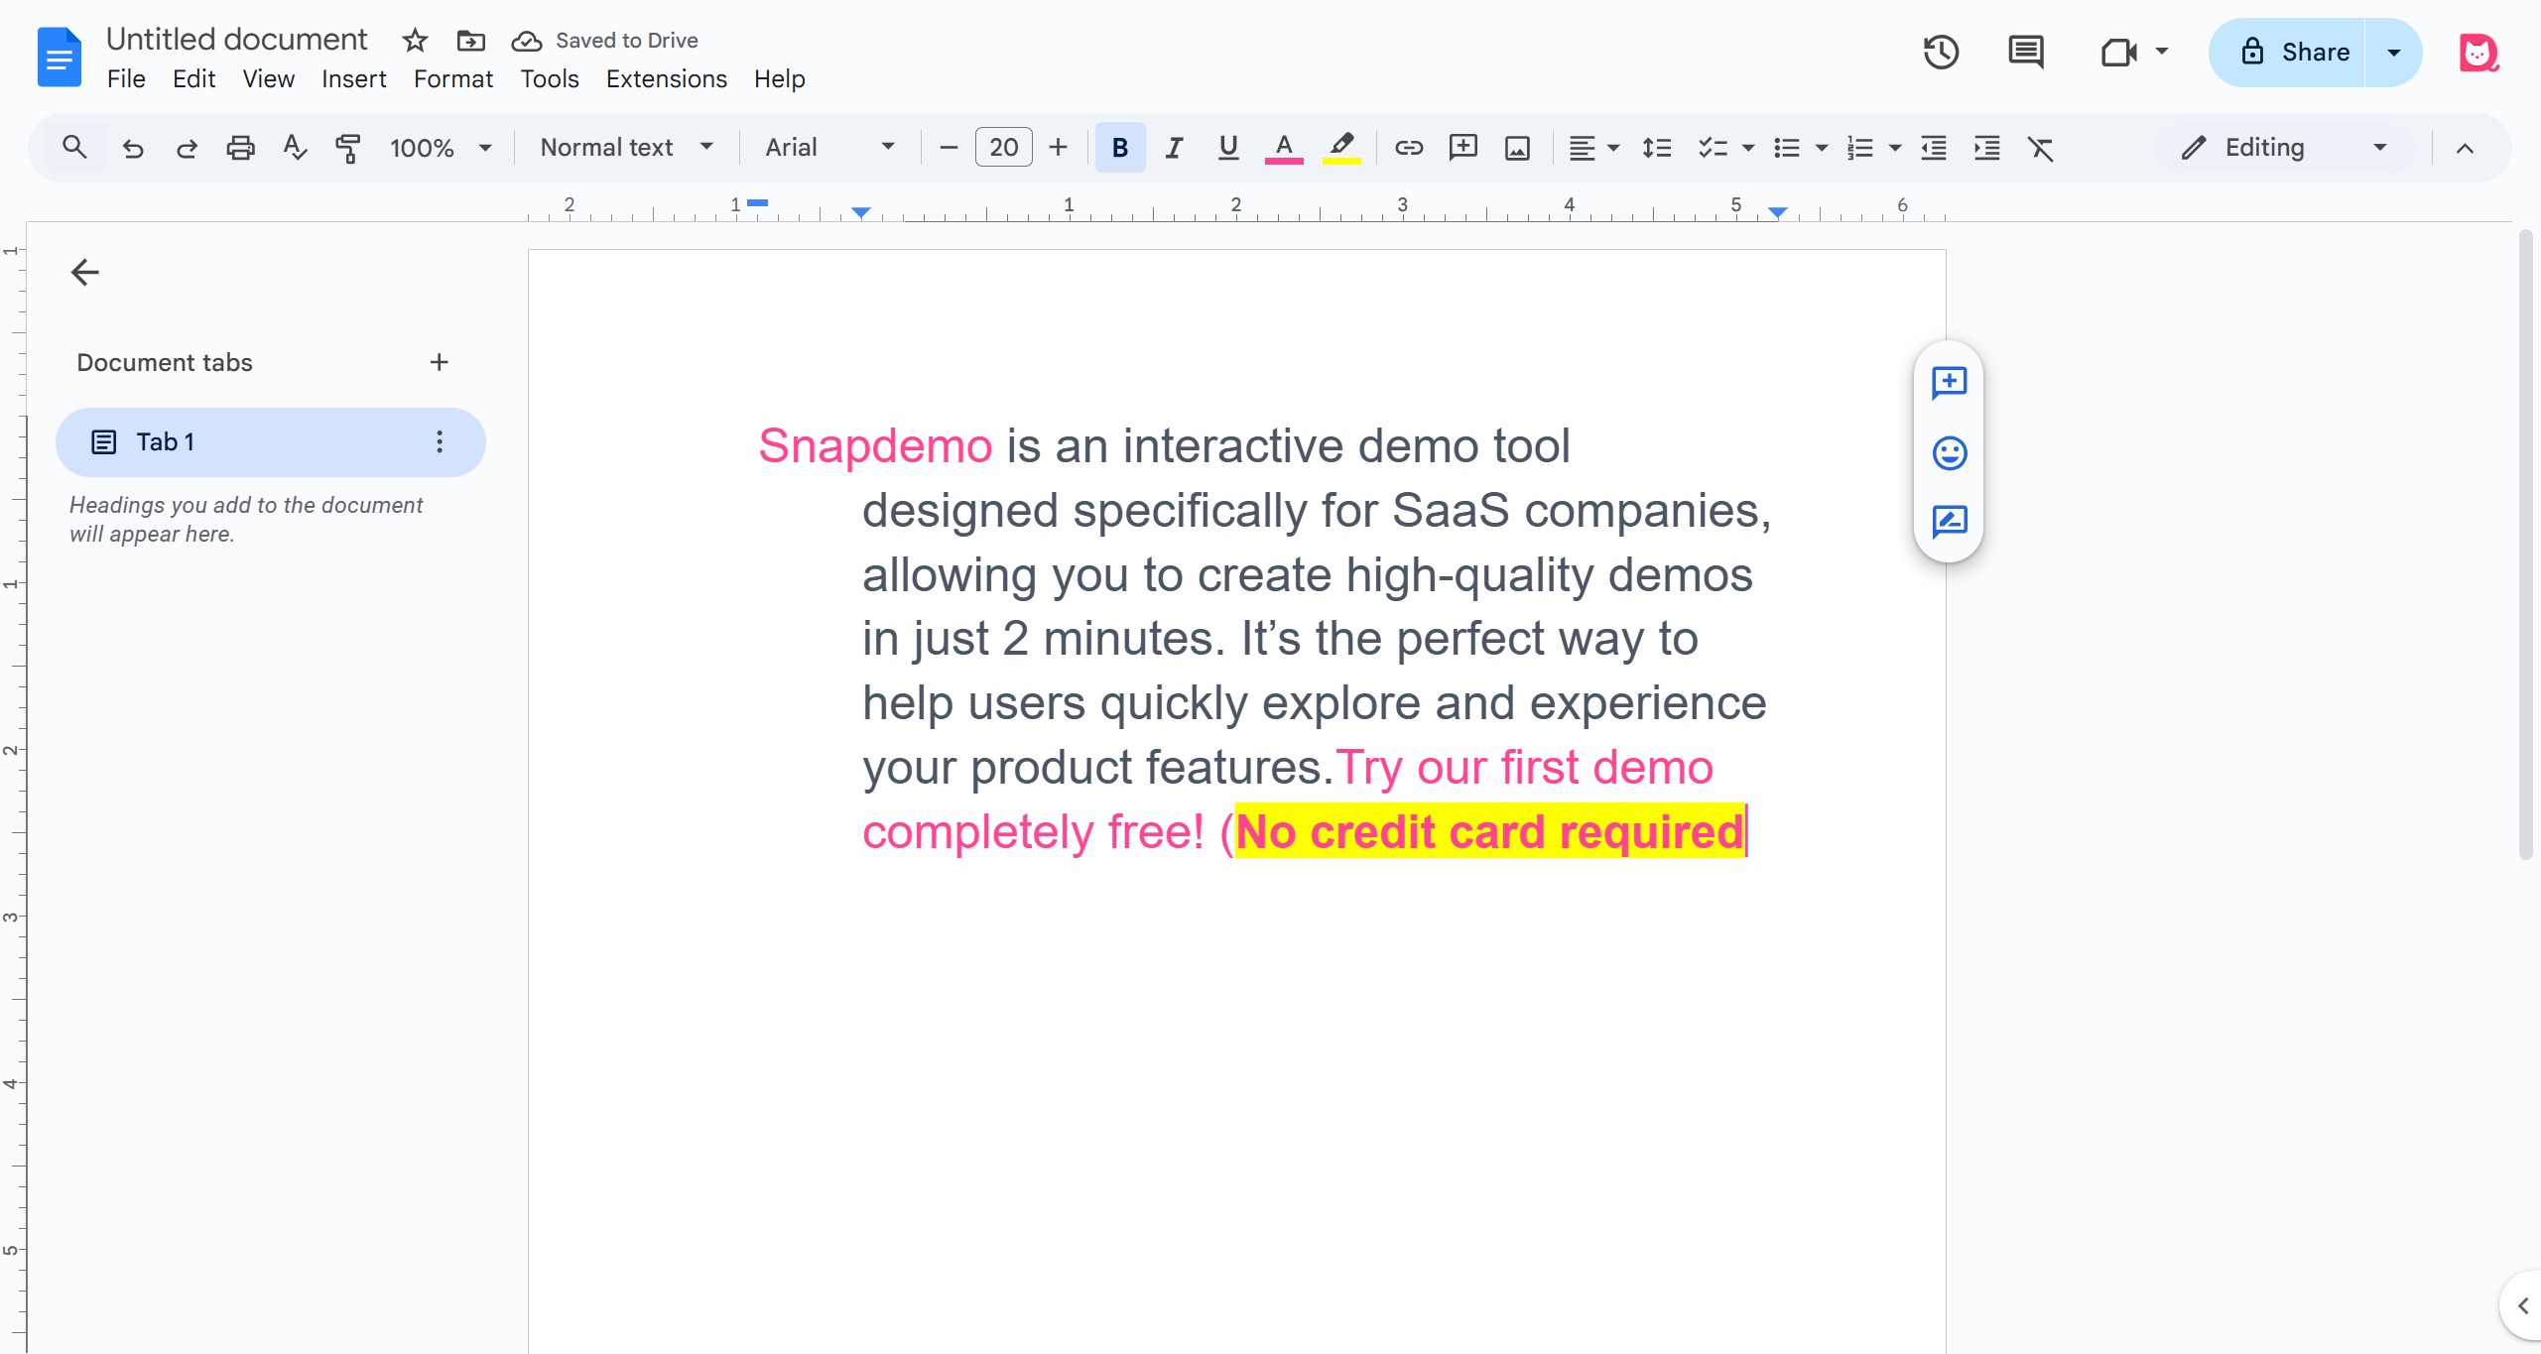Open the user account avatar

point(2477,53)
